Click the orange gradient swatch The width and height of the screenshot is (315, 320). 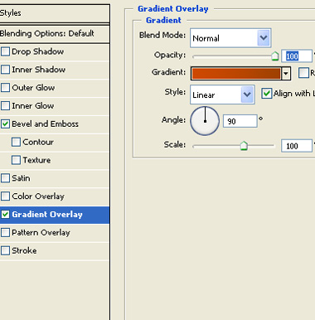coord(236,74)
